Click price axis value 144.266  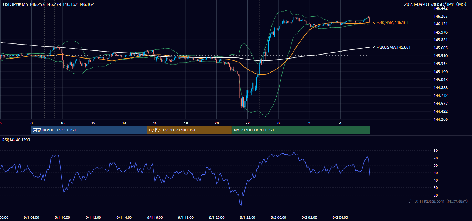pos(441,119)
